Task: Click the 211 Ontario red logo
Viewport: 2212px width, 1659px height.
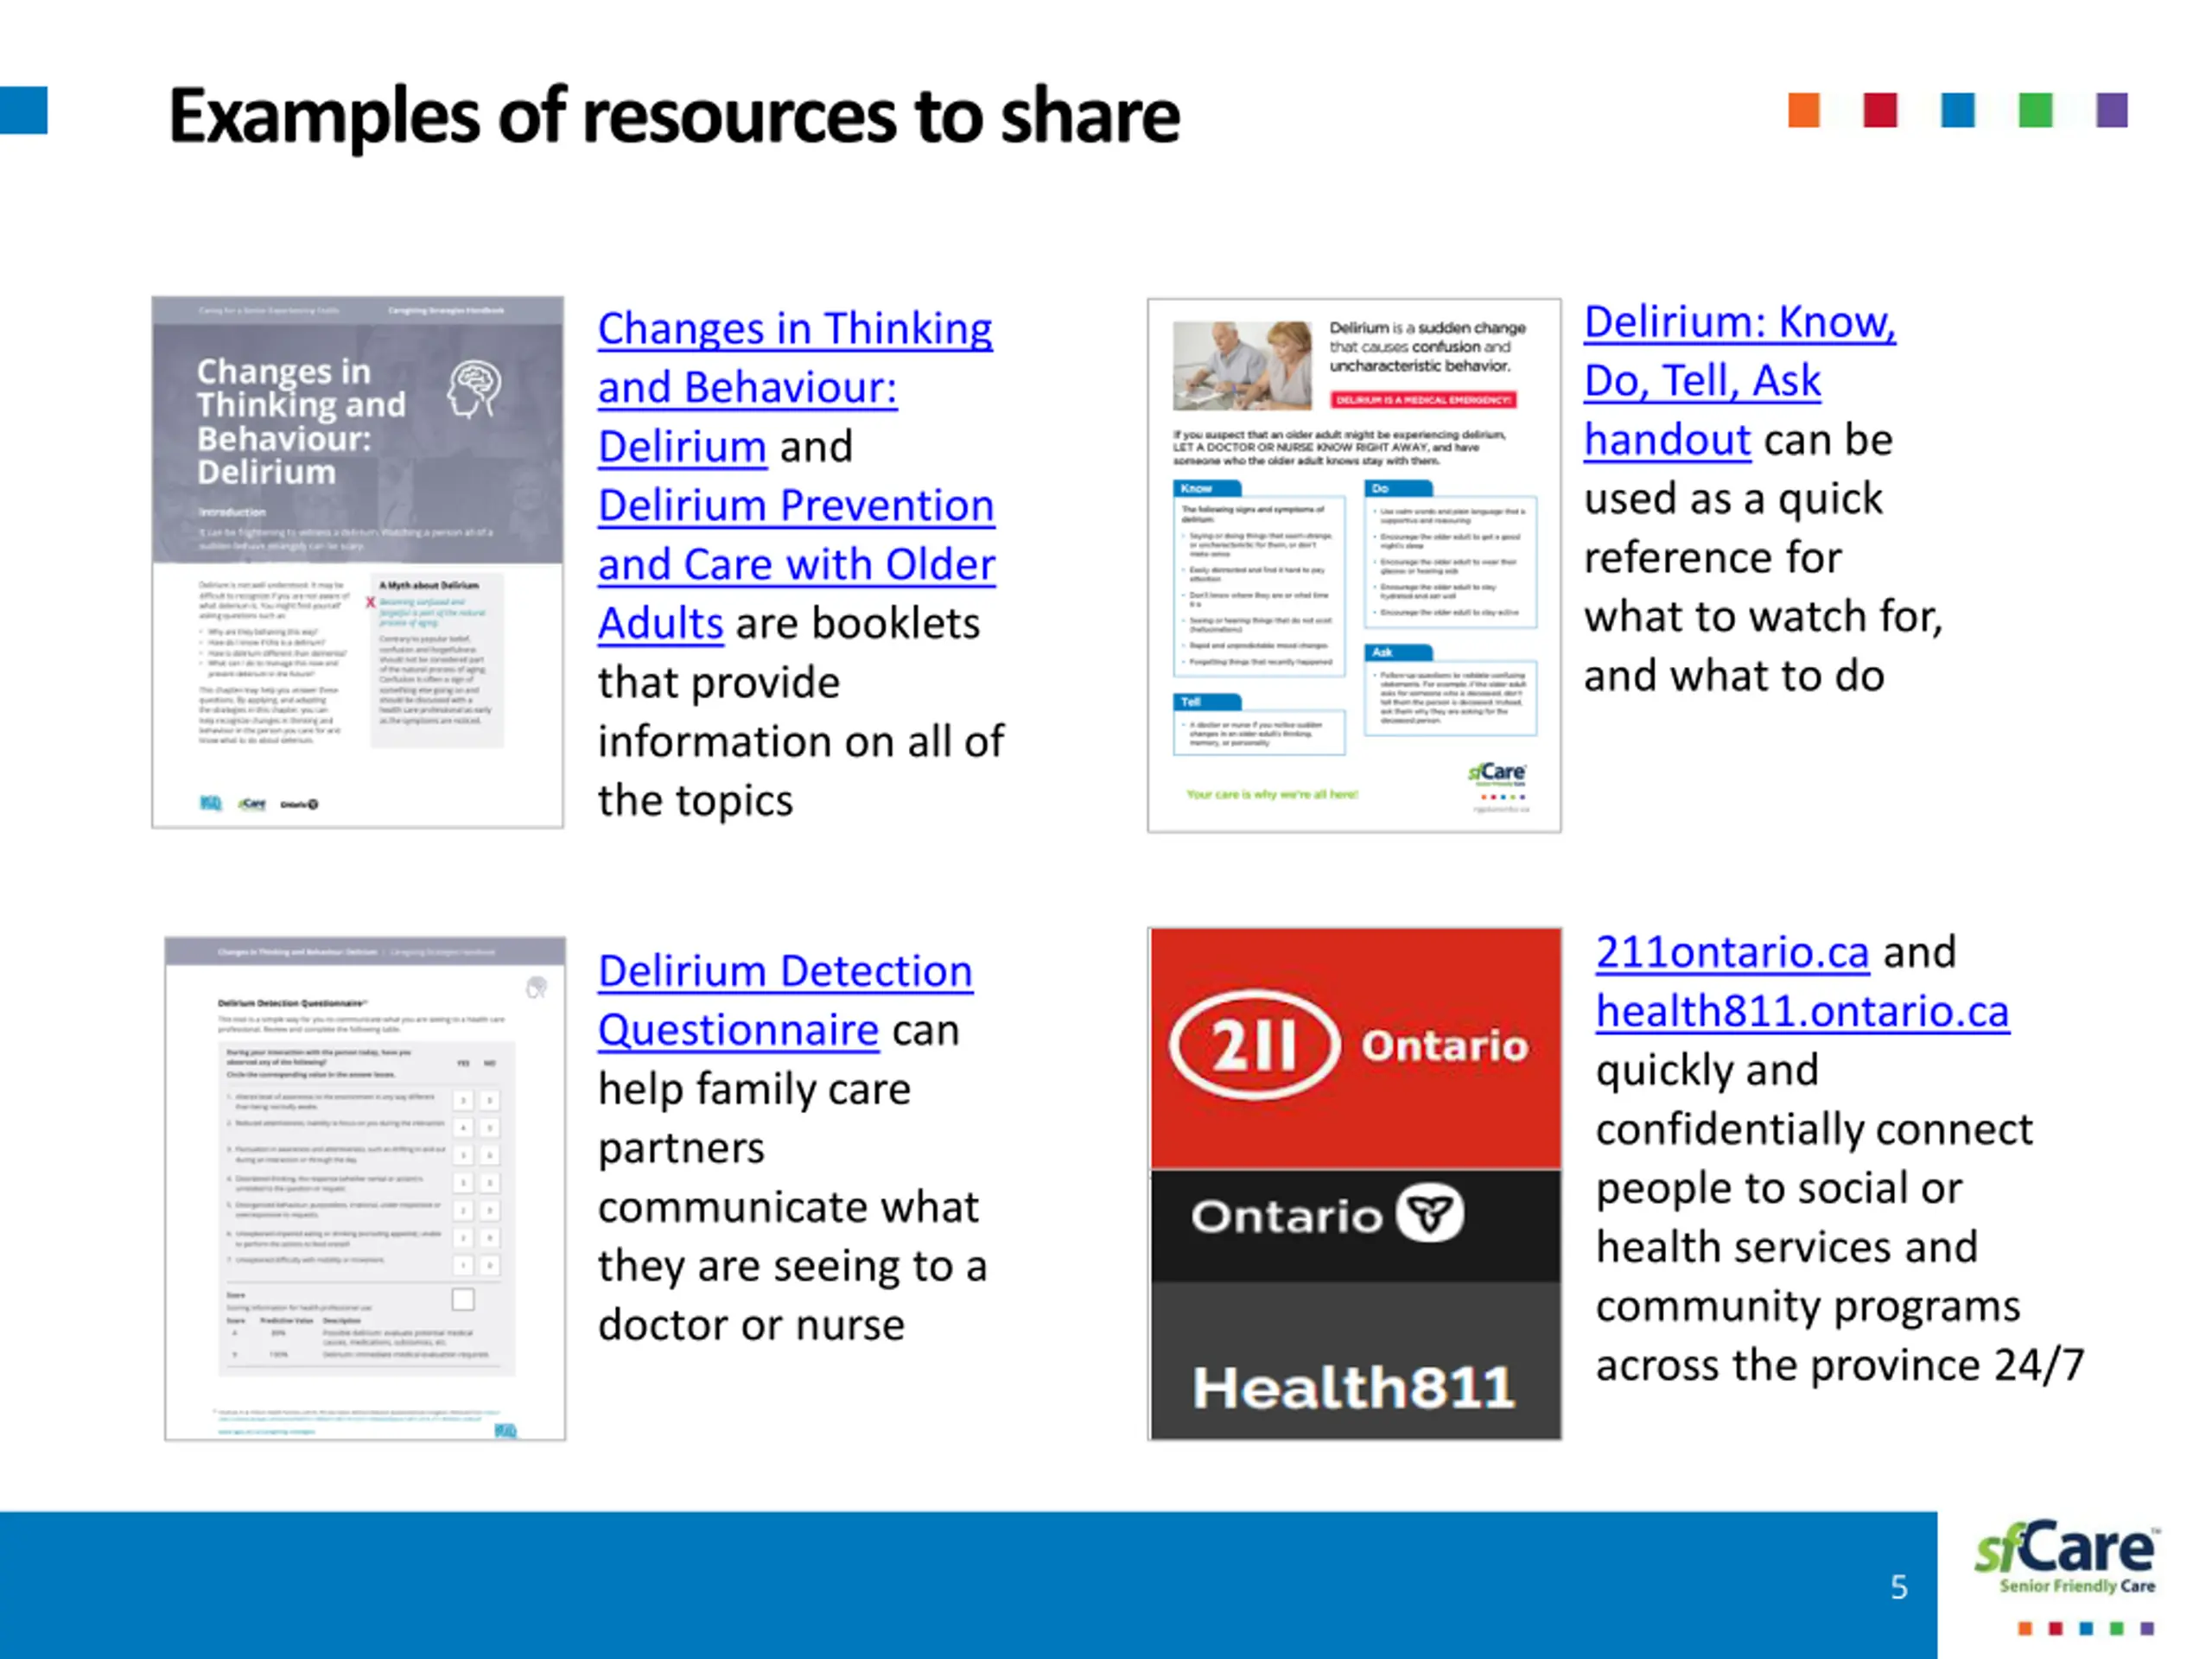Action: click(1355, 1048)
